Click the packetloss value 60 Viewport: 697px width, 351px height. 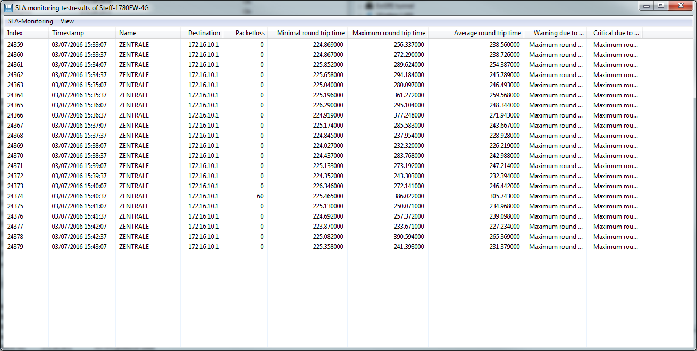pyautogui.click(x=260, y=196)
